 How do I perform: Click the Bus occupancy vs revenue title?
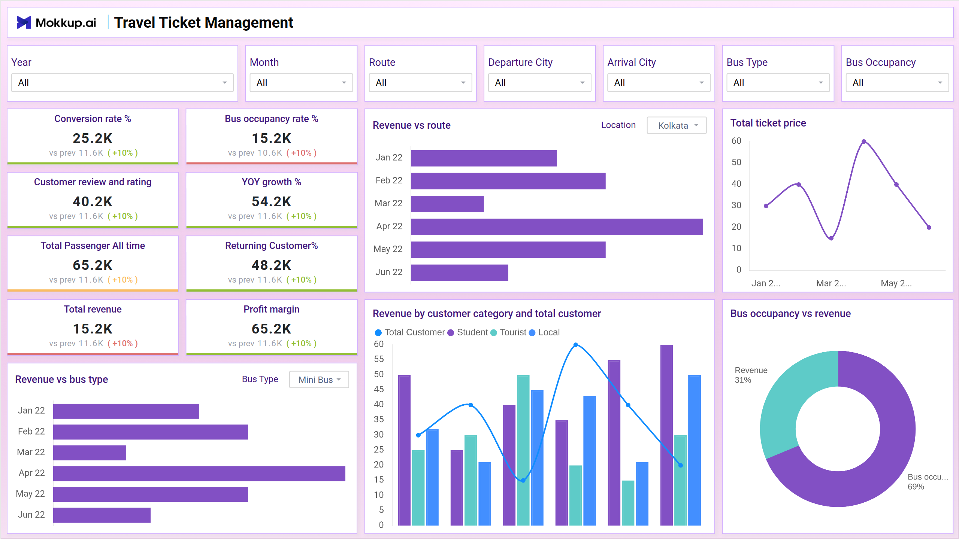[x=790, y=314]
